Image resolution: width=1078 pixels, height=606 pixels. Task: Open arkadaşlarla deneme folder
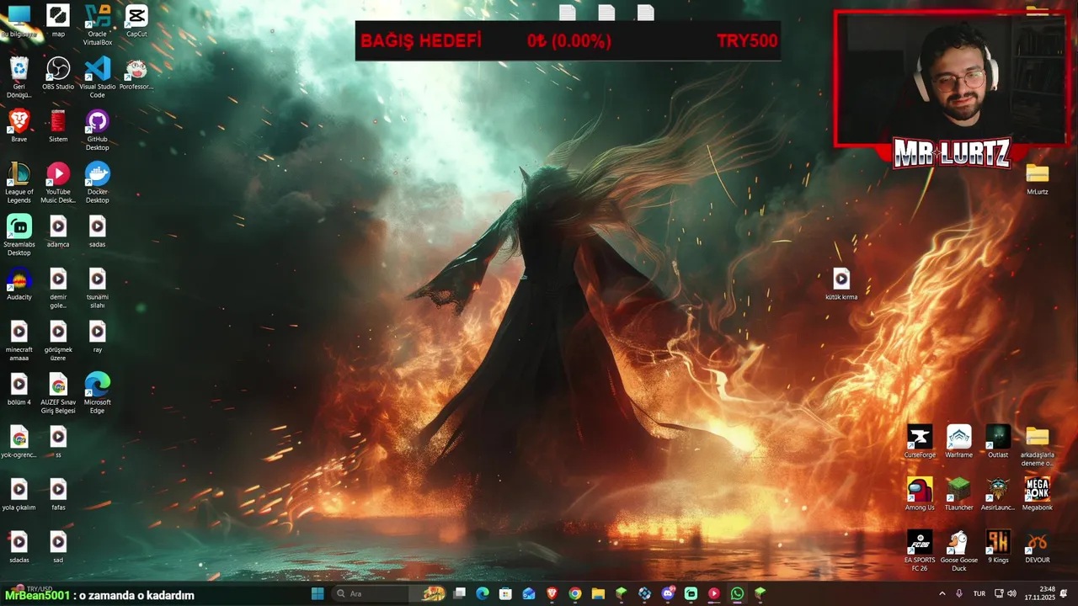[1038, 445]
